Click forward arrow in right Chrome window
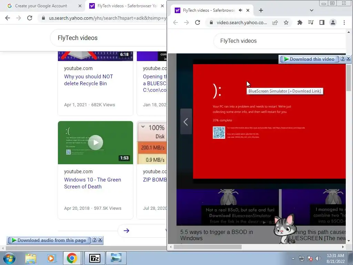The height and width of the screenshot is (265, 353). click(x=186, y=22)
